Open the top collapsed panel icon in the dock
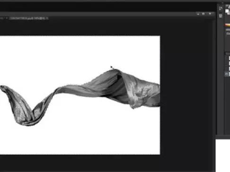The width and height of the screenshot is (230, 172). click(221, 8)
